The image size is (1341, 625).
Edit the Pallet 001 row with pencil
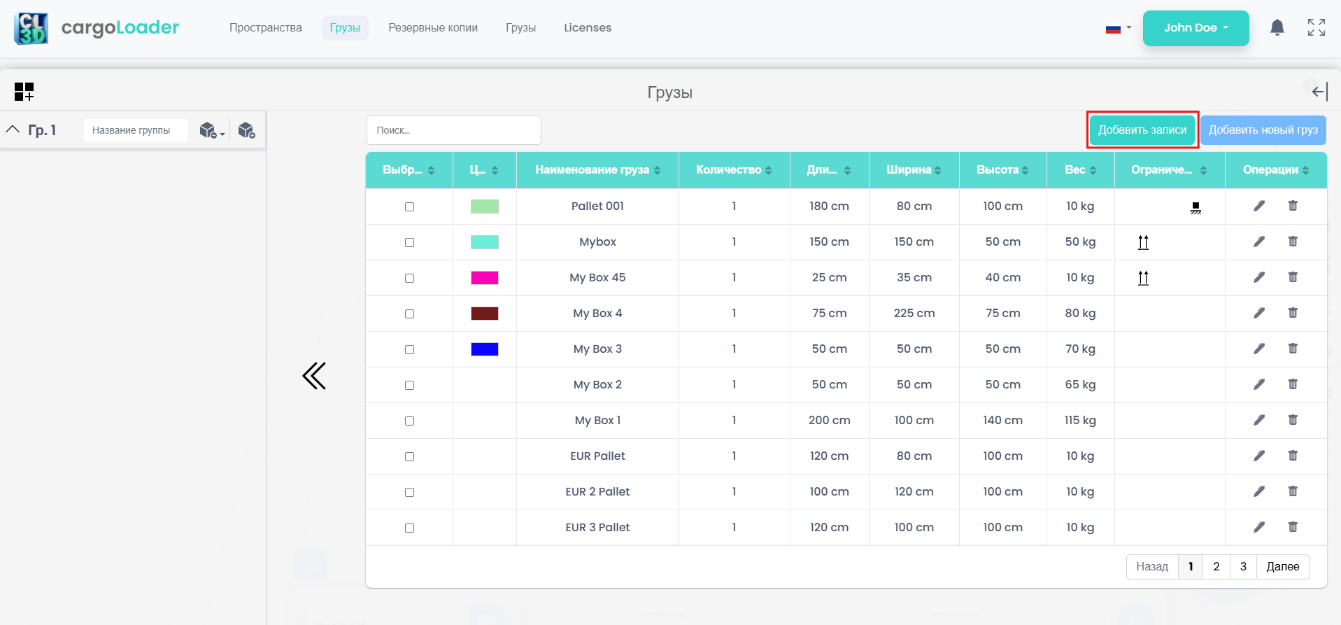click(1258, 206)
